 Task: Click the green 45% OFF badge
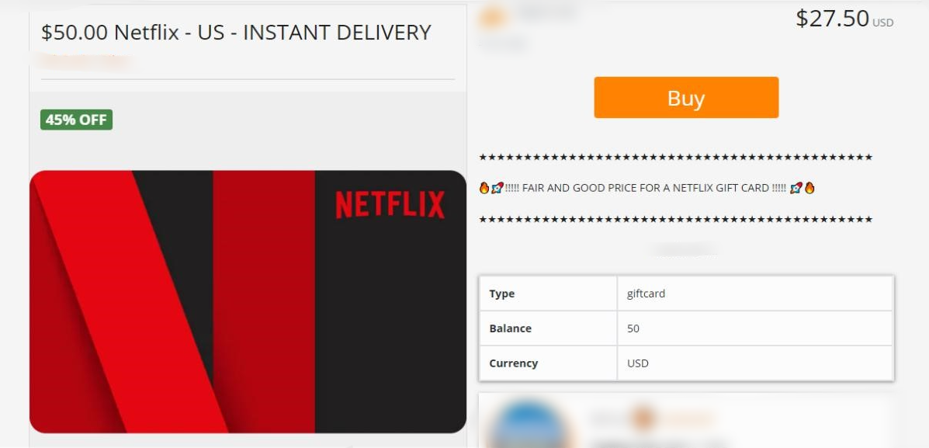click(76, 120)
